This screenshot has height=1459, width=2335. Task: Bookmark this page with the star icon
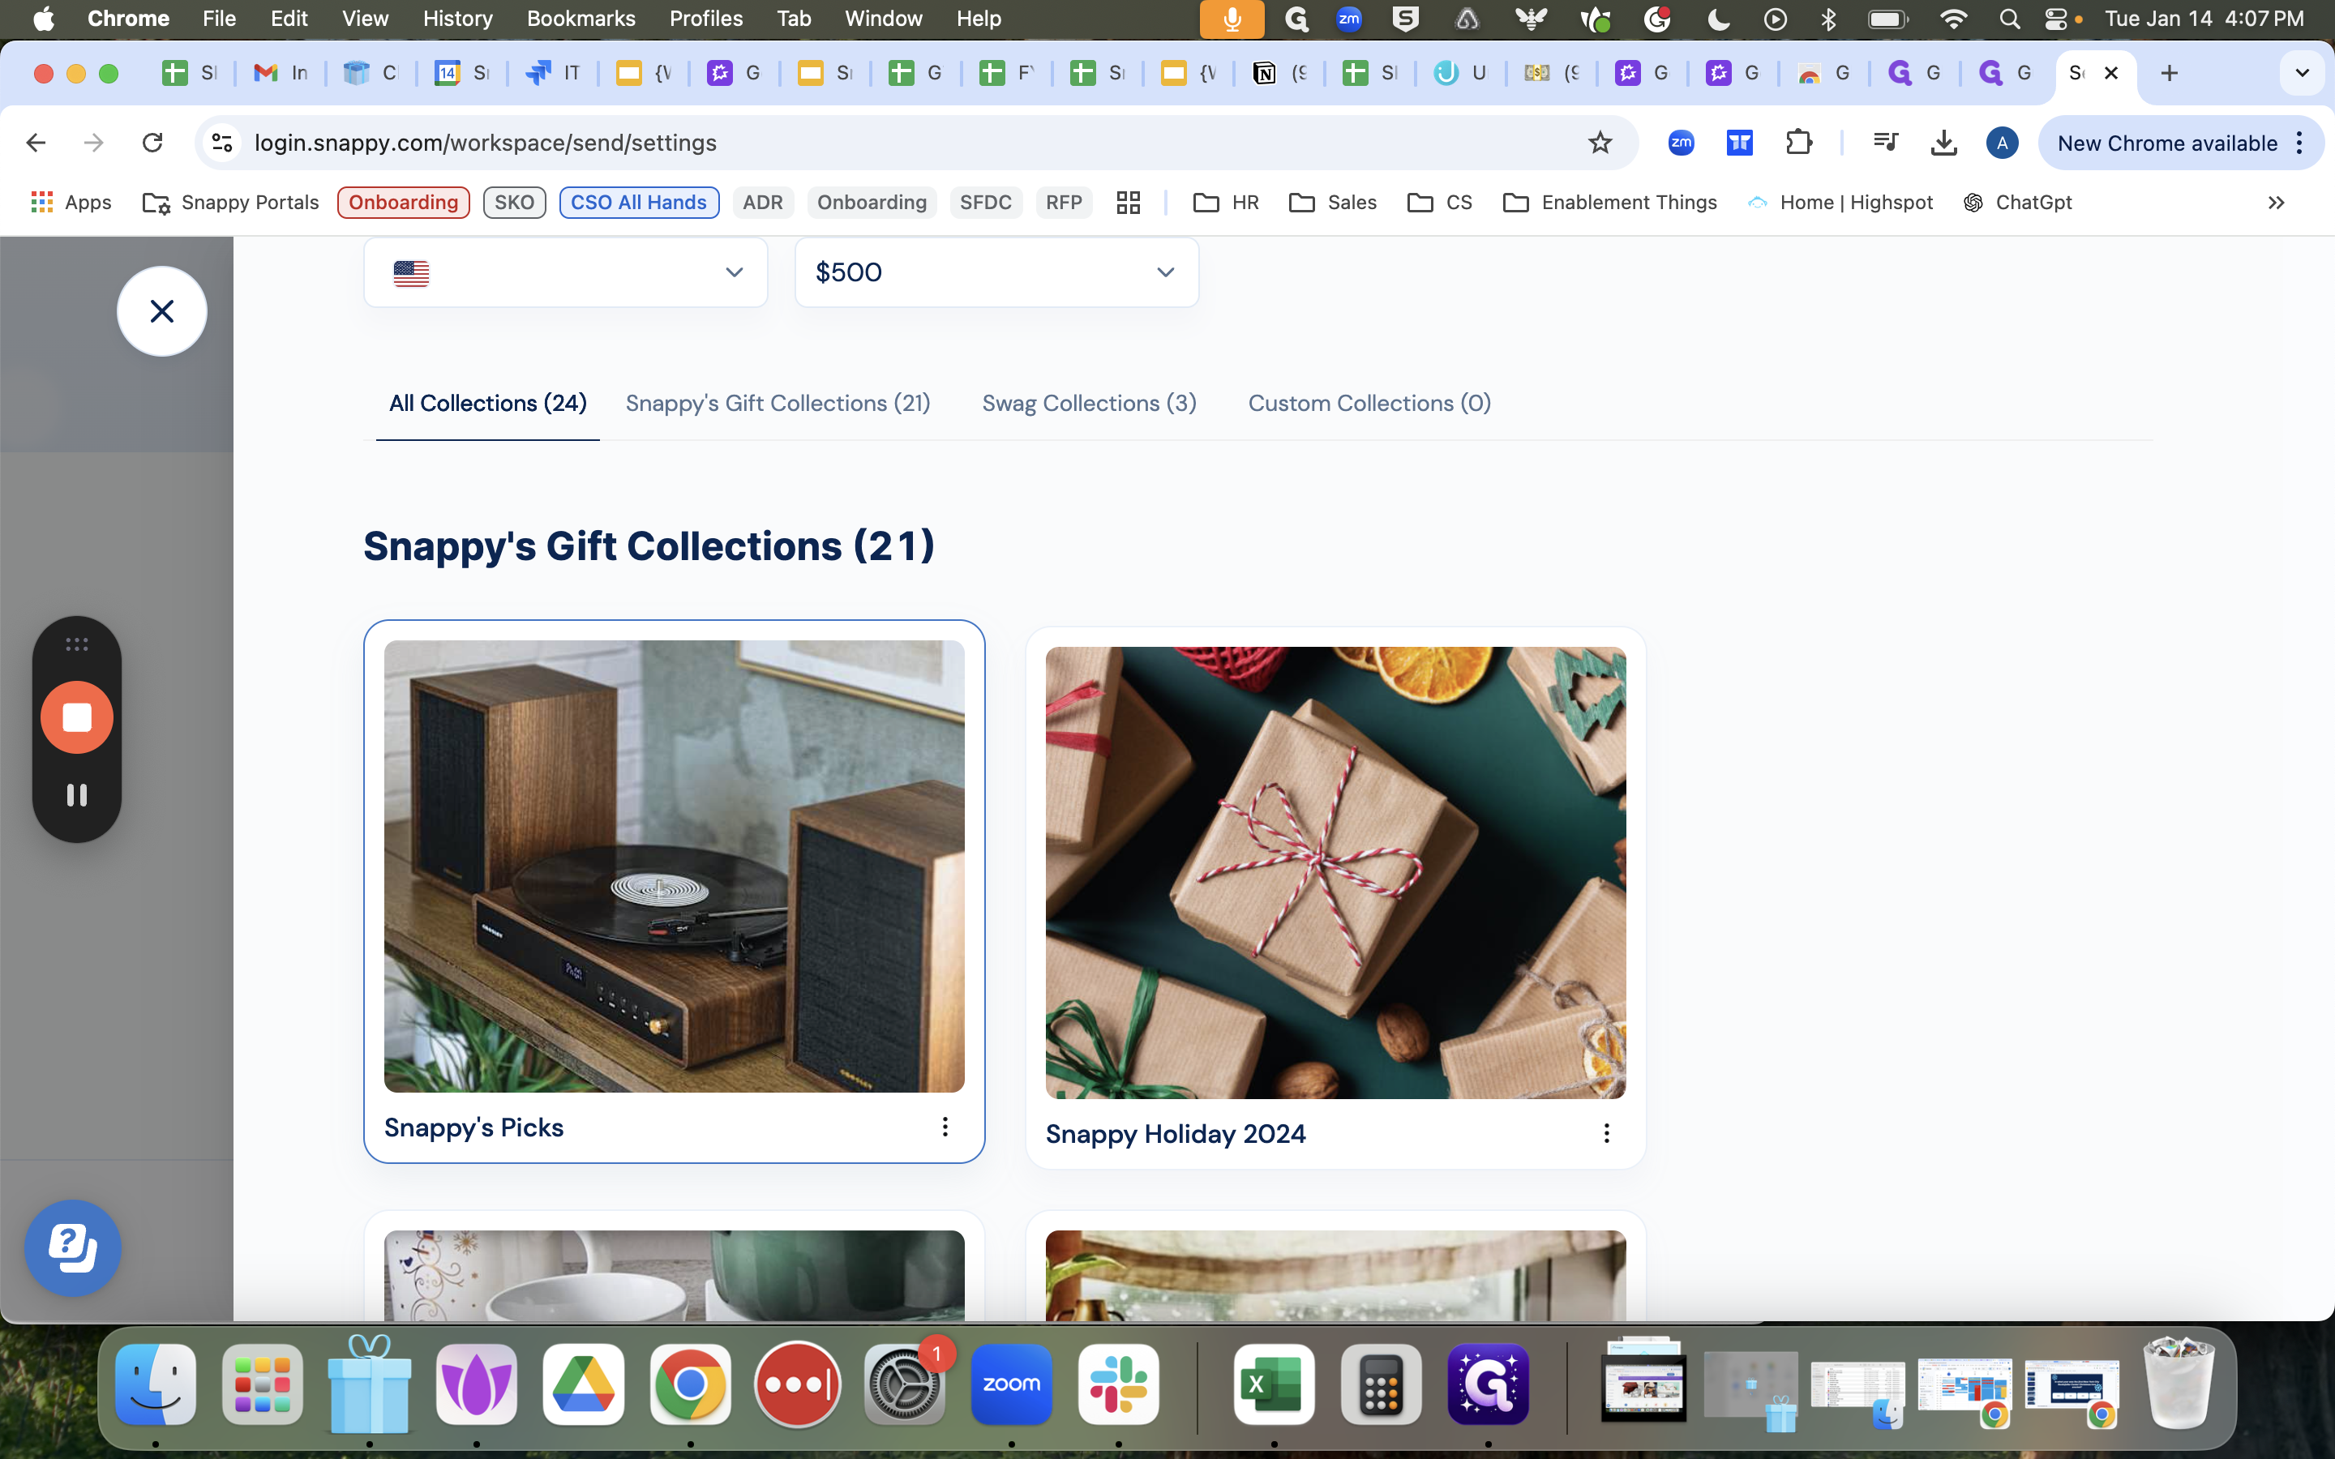[x=1600, y=143]
